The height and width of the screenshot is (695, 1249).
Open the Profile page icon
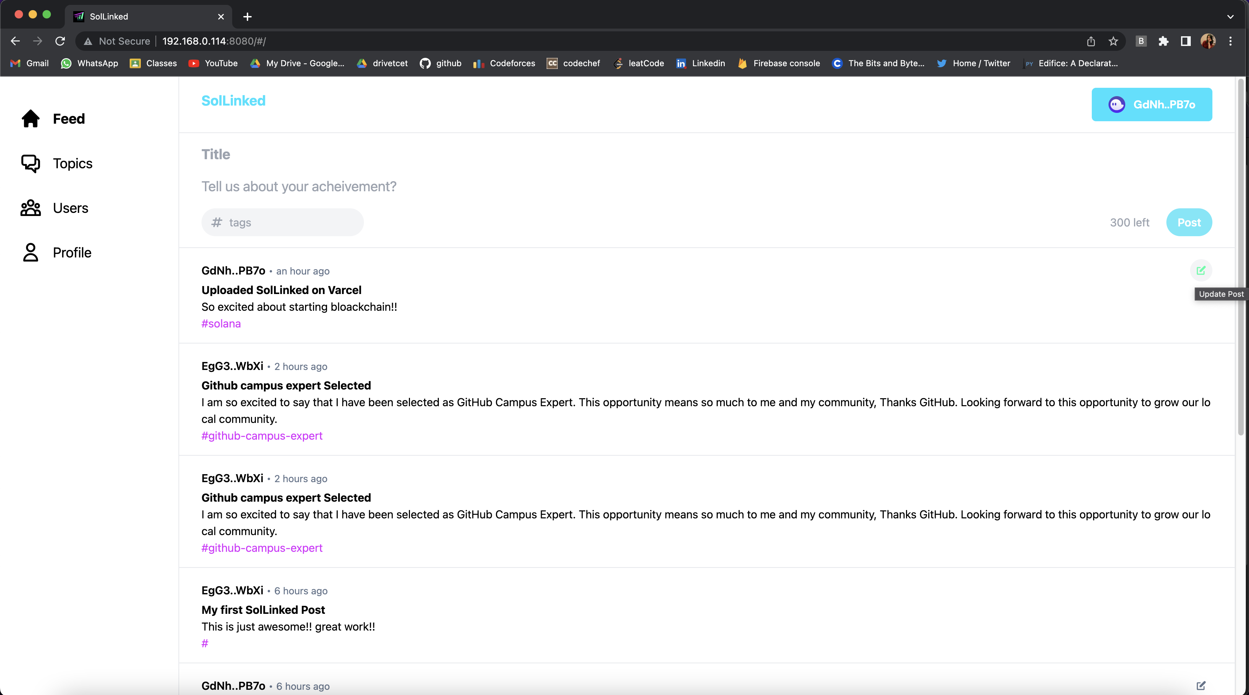click(31, 253)
